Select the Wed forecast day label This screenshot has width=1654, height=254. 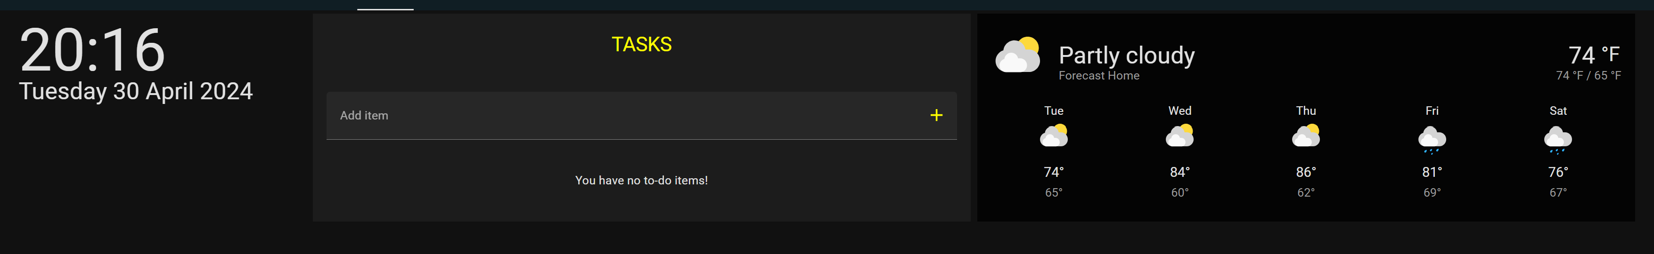[1179, 111]
